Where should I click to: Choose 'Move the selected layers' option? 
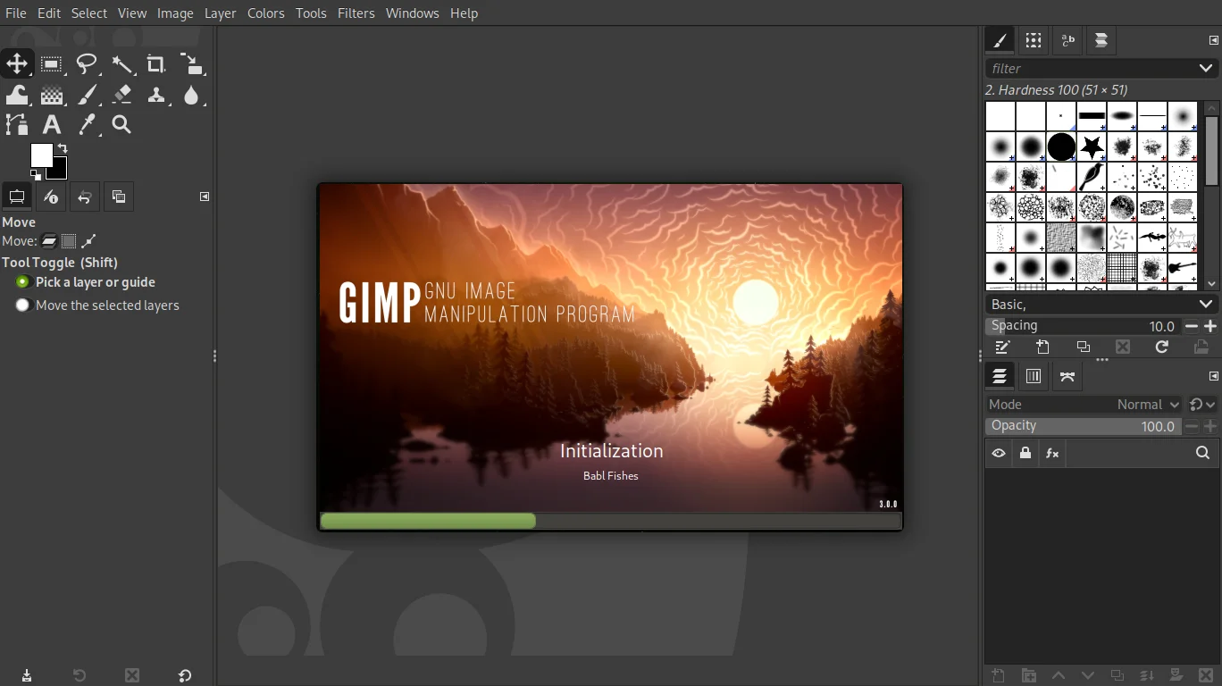point(22,305)
